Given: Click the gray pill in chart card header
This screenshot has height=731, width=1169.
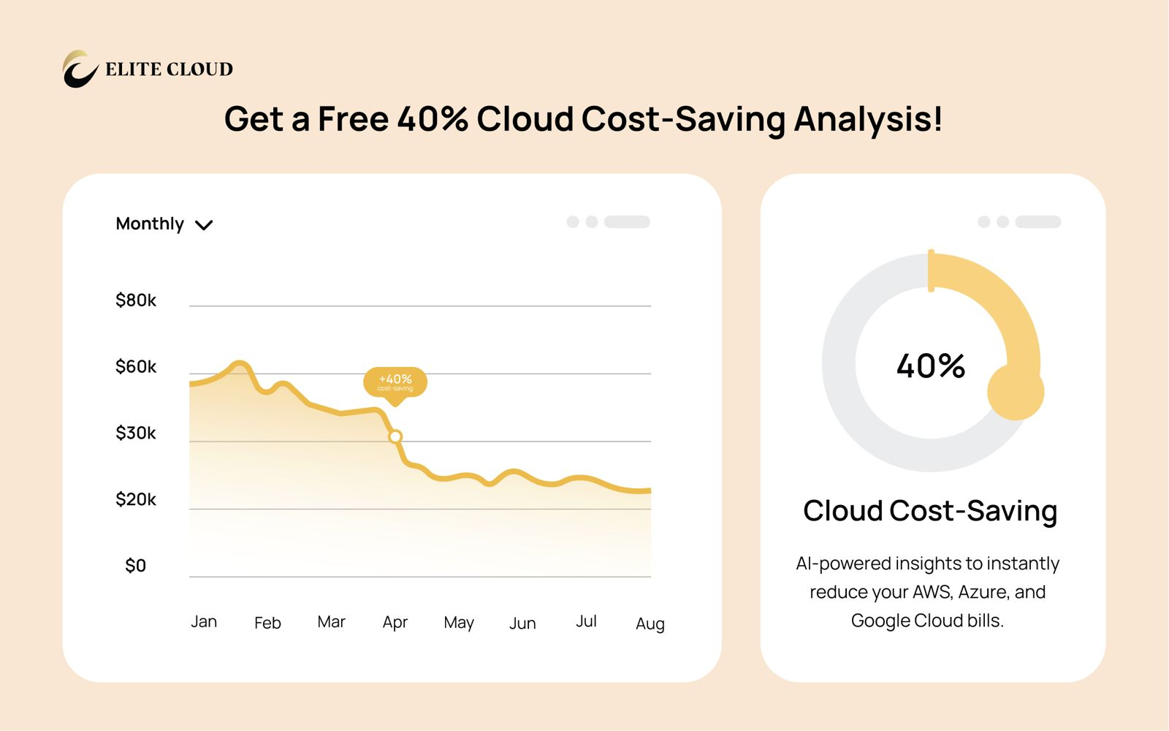Looking at the screenshot, I should (627, 221).
